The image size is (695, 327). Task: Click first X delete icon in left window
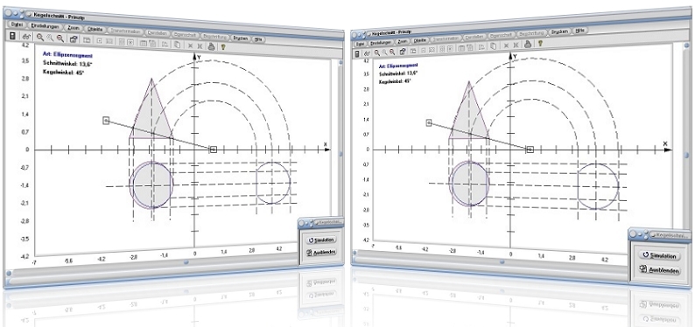coord(190,45)
